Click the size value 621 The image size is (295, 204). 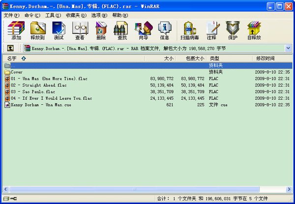coord(170,105)
